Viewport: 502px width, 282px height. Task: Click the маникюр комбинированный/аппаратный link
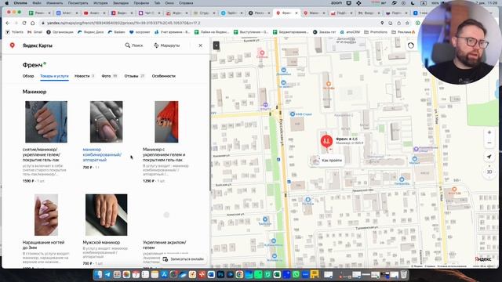(x=102, y=154)
